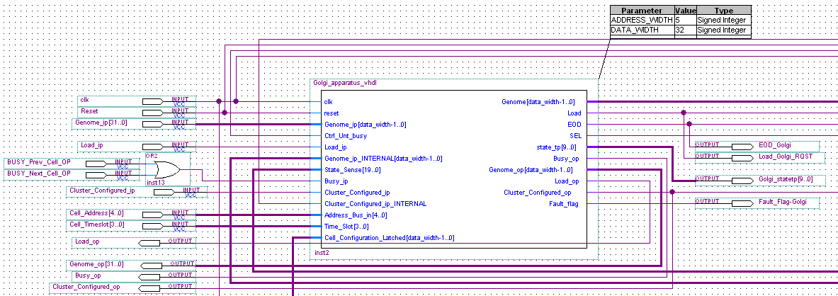Select the DATA_WIDTH parameter row

pos(680,30)
